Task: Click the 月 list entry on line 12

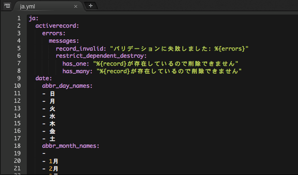Action: (x=52, y=101)
